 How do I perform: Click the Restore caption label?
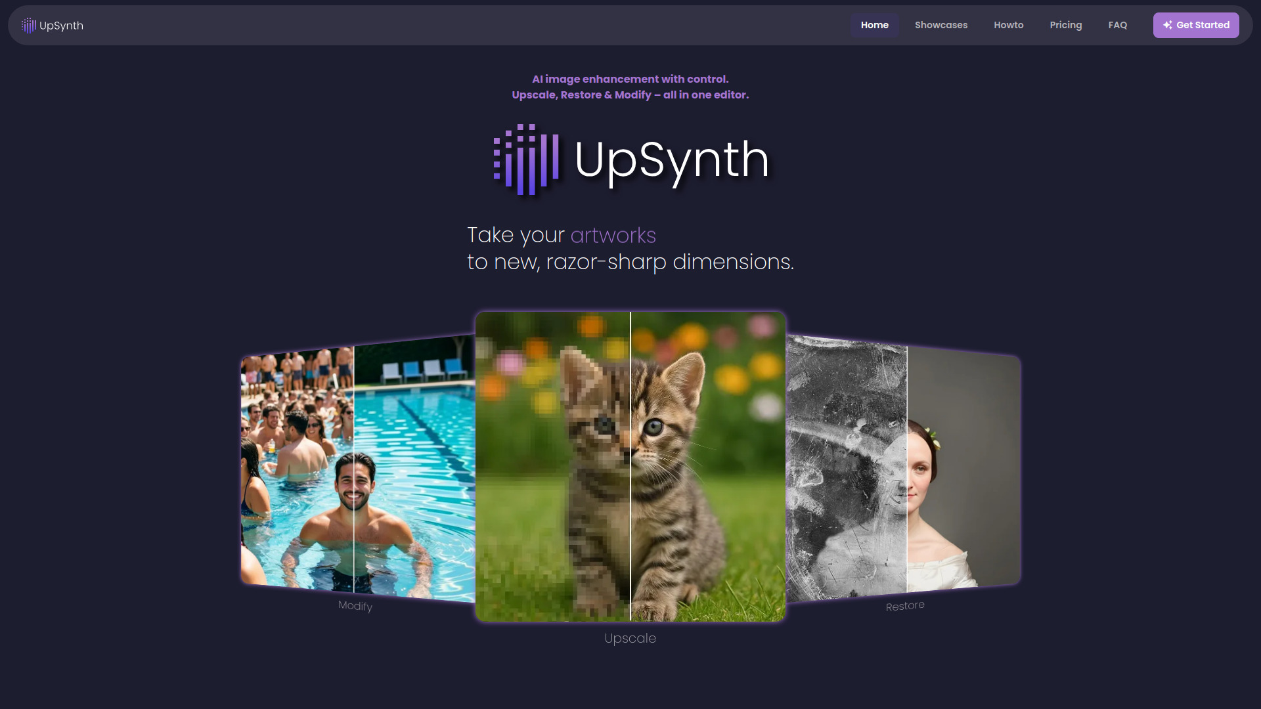tap(905, 606)
